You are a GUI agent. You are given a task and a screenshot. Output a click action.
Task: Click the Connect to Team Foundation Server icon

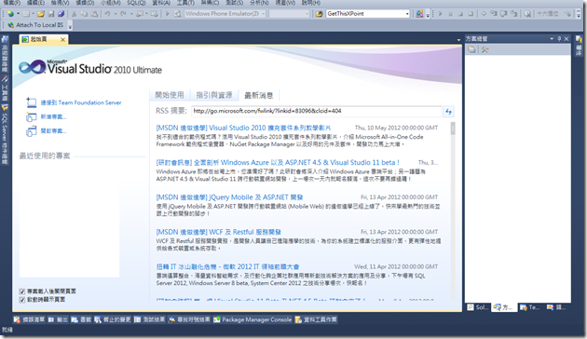(31, 102)
